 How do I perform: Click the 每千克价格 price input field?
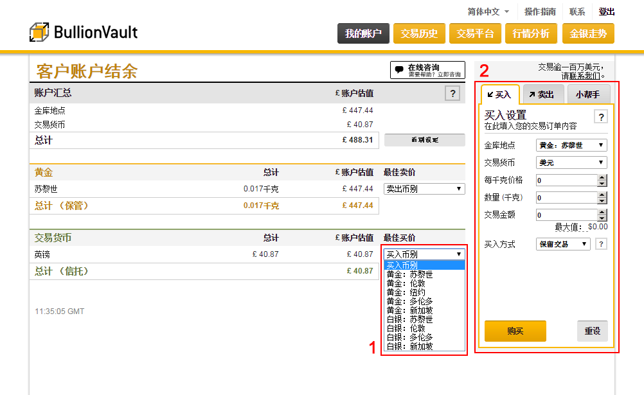click(566, 180)
